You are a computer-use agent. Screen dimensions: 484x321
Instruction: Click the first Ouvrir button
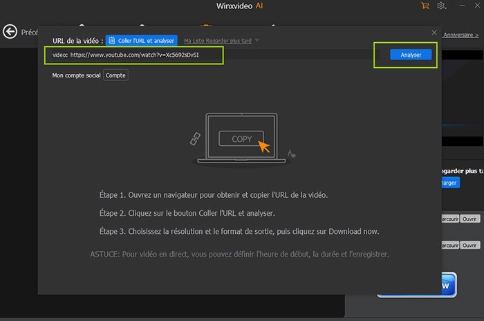pos(469,219)
